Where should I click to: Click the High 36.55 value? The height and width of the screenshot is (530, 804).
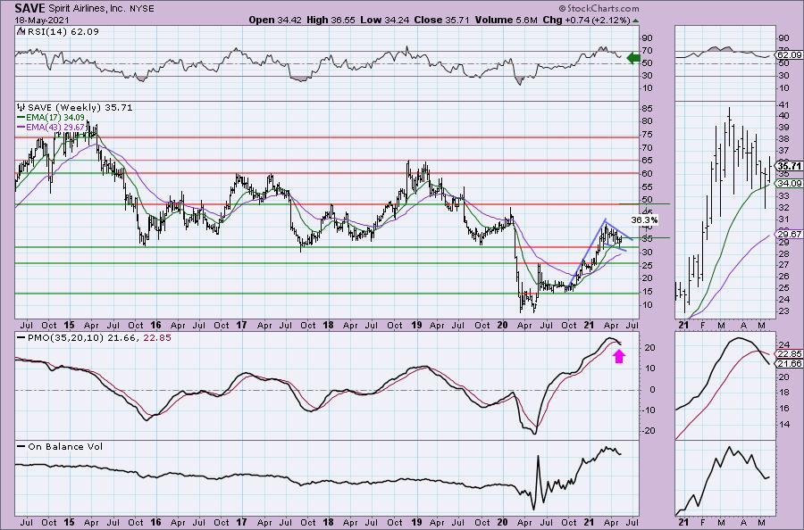(x=330, y=20)
